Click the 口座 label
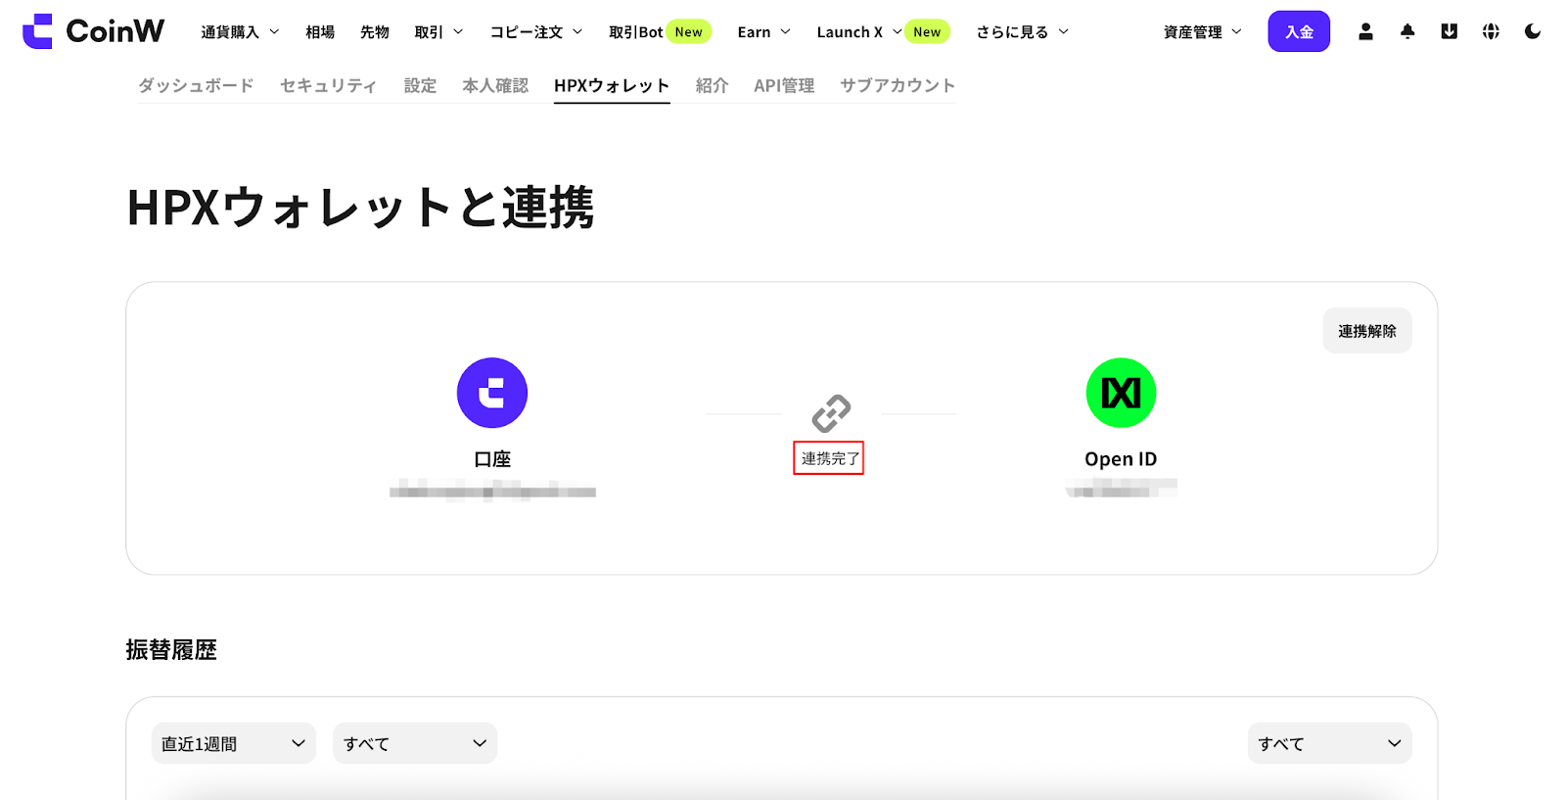 click(x=492, y=459)
